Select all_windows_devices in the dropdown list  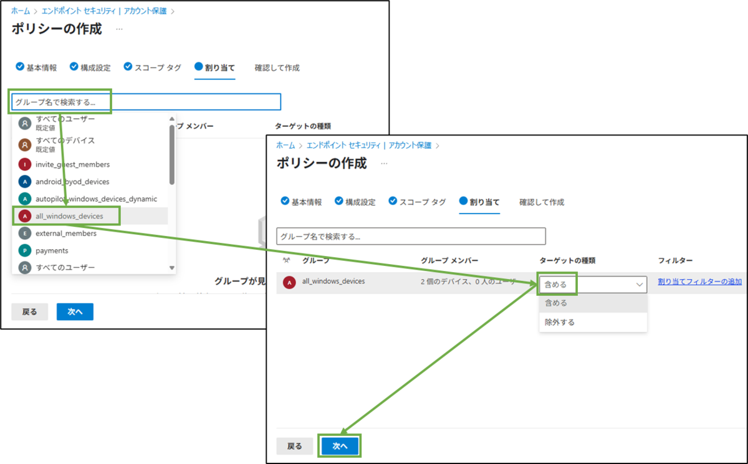(90, 216)
